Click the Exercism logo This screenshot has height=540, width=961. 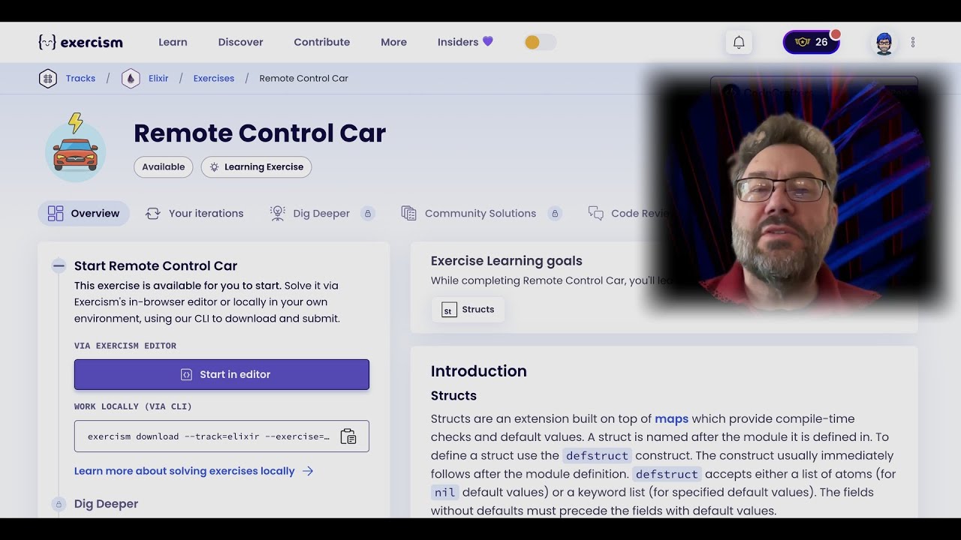coord(80,42)
